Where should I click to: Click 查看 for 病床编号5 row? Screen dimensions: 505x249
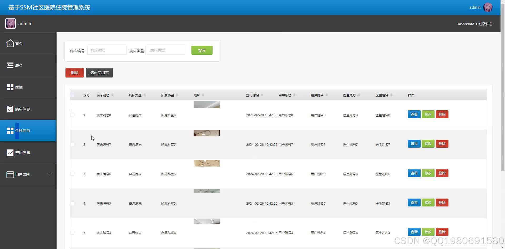(414, 203)
